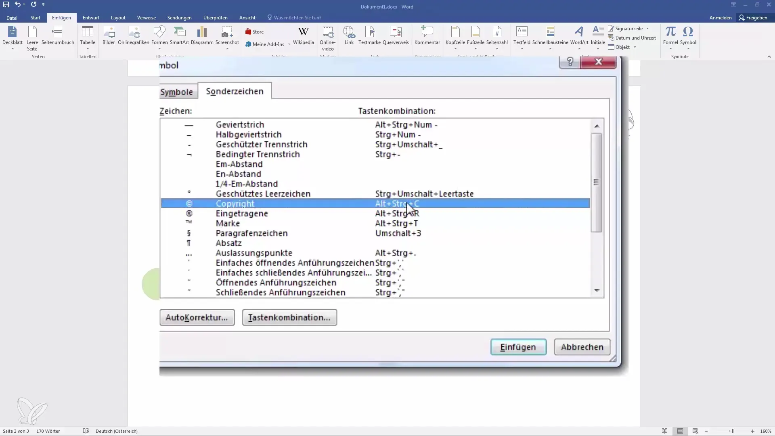Open the Überprüfen ribbon tab

(x=216, y=18)
